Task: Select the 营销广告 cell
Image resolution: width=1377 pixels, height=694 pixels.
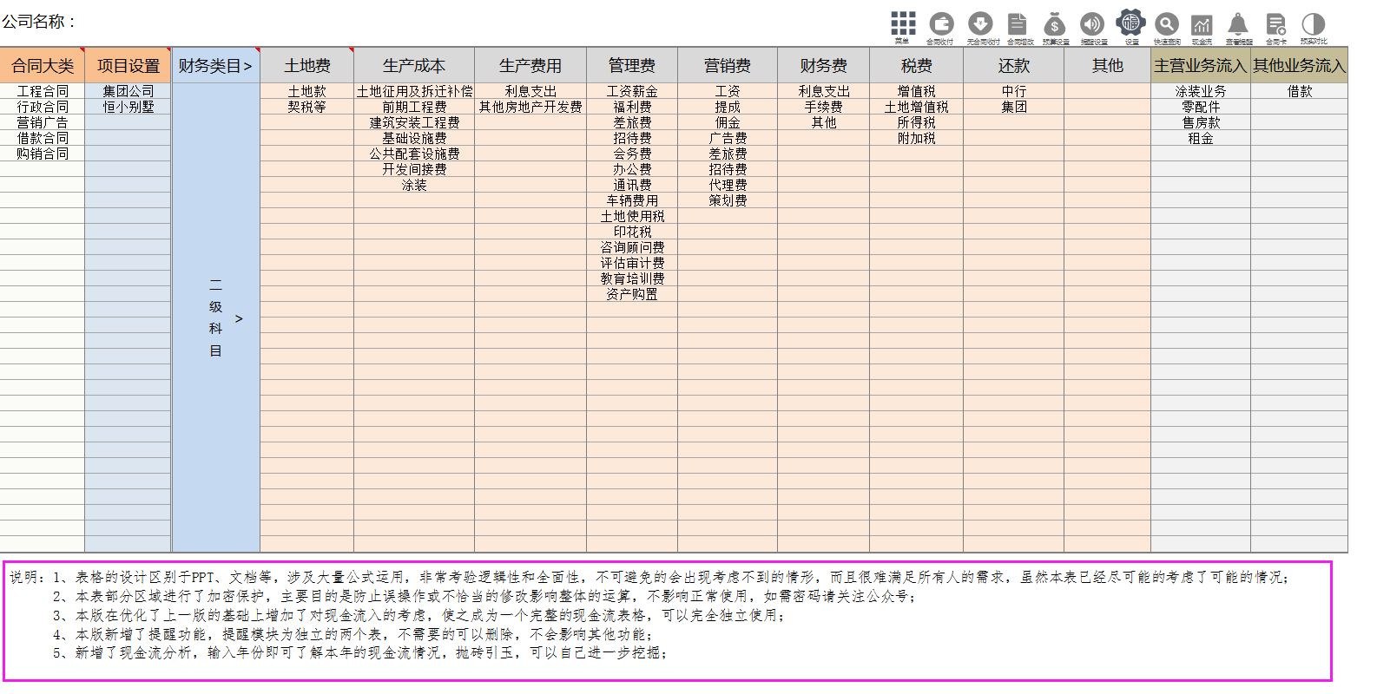Action: point(43,122)
